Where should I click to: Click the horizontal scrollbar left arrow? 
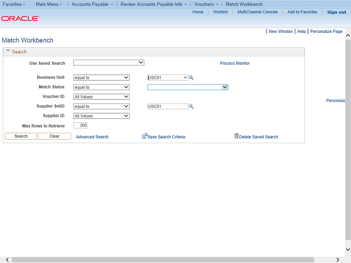pyautogui.click(x=7, y=260)
